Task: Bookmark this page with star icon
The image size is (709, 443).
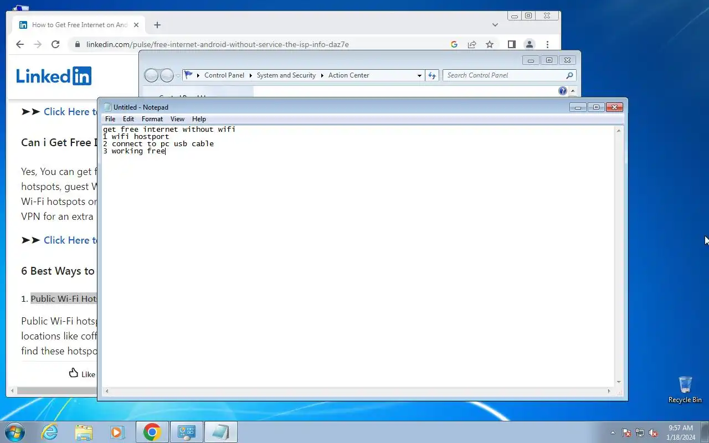Action: tap(490, 44)
